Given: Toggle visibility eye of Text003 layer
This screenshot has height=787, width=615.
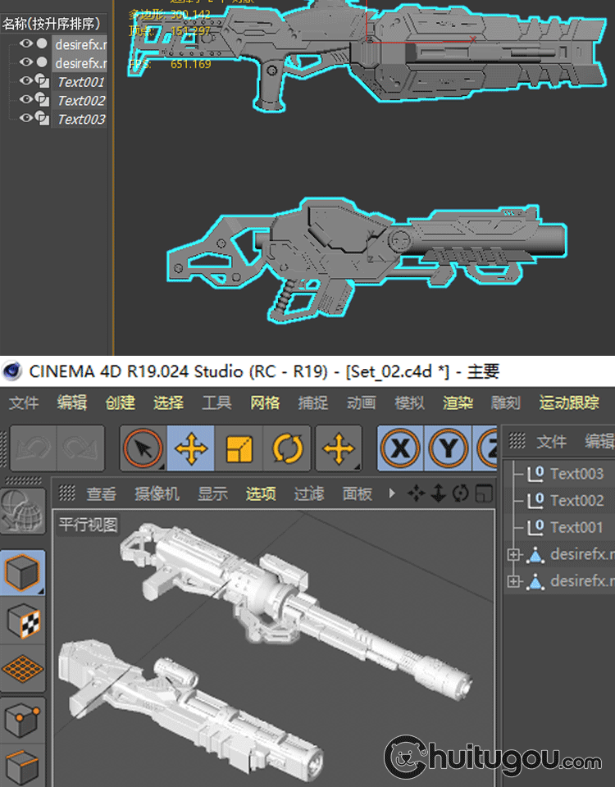Looking at the screenshot, I should click(25, 118).
